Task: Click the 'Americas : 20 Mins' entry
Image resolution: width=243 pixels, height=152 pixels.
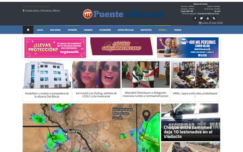Action: 187,6
